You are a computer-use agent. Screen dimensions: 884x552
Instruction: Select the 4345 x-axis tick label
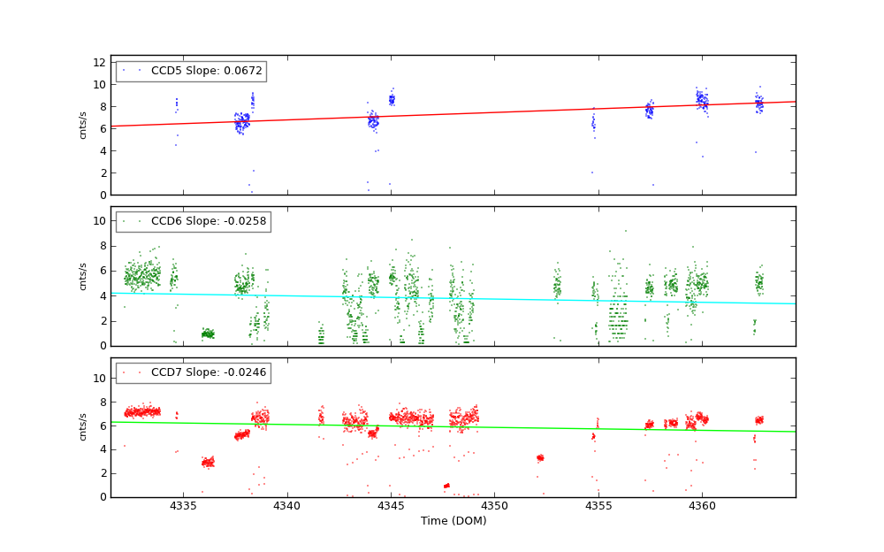pyautogui.click(x=391, y=506)
